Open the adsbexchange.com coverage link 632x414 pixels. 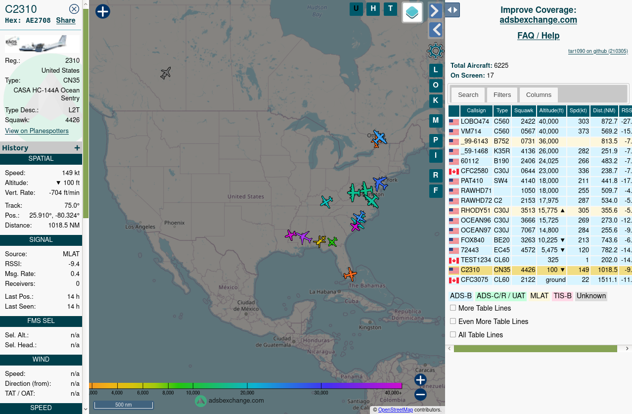click(538, 20)
